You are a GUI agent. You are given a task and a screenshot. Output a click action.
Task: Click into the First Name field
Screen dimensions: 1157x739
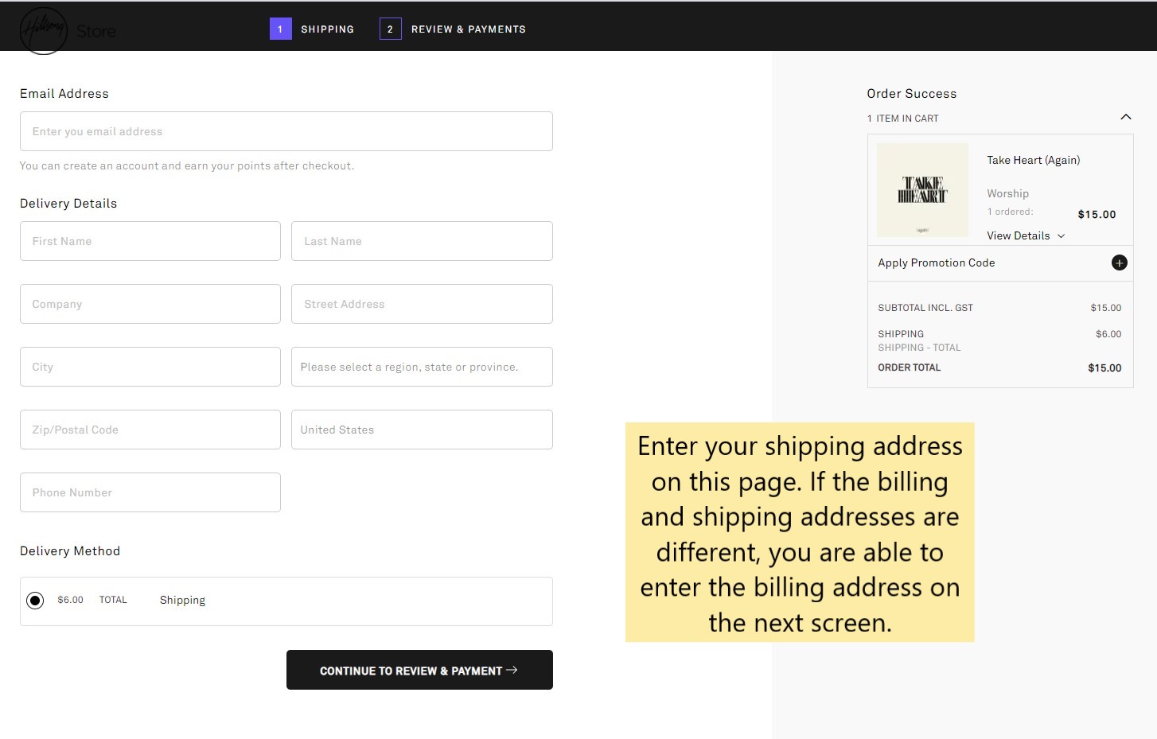[150, 241]
